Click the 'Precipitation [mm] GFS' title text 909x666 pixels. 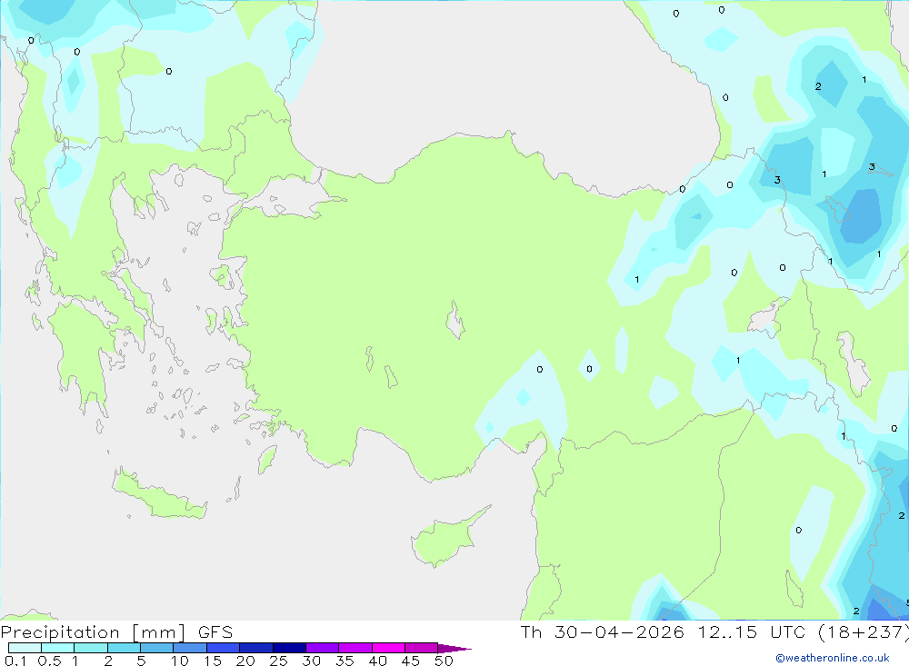pos(116,632)
